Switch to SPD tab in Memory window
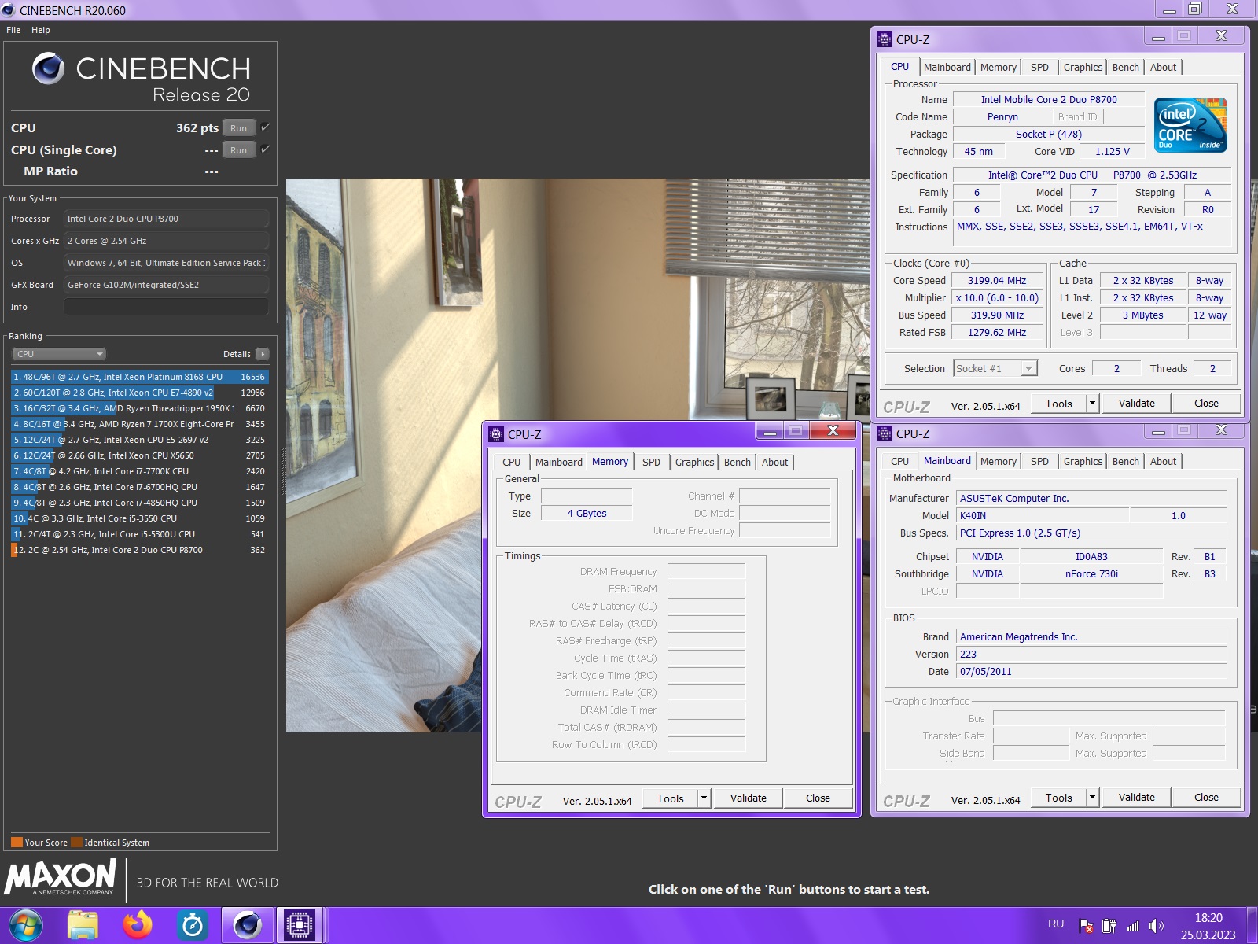Image resolution: width=1258 pixels, height=944 pixels. (651, 463)
